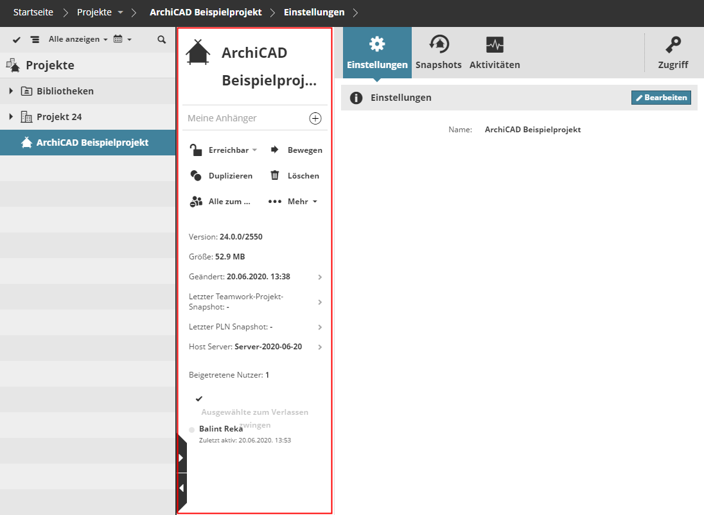Go to Startseite in breadcrumb
Image resolution: width=704 pixels, height=515 pixels.
[33, 12]
